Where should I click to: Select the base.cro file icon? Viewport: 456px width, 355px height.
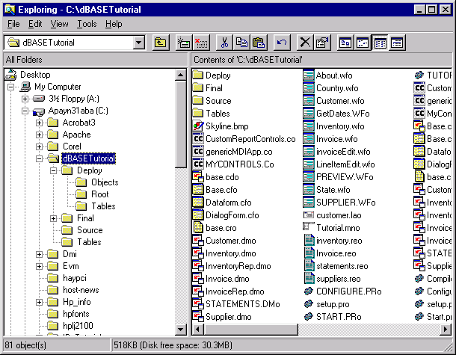click(x=198, y=228)
